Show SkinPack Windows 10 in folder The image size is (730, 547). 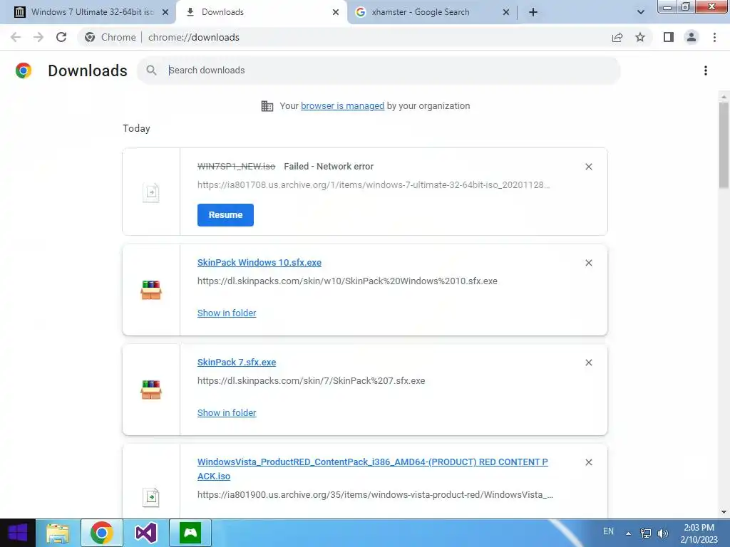click(x=227, y=313)
